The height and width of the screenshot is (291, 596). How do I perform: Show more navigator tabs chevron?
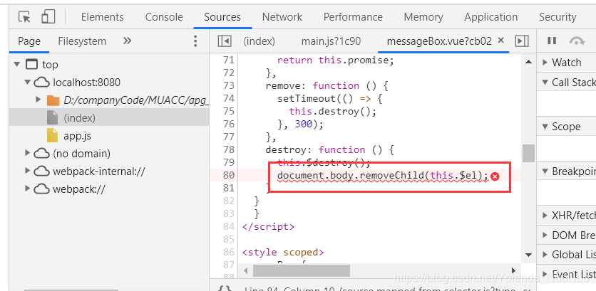click(128, 41)
